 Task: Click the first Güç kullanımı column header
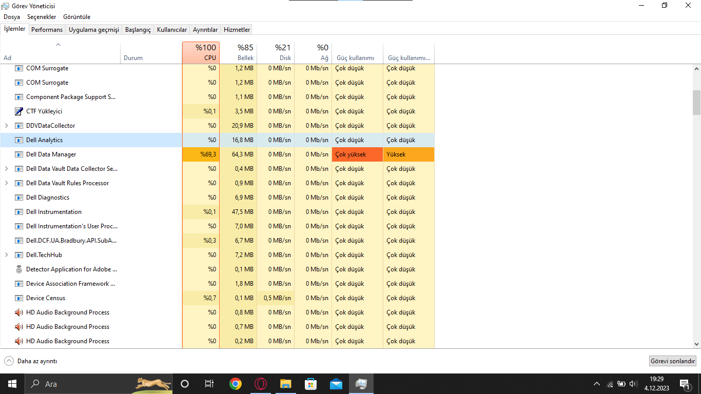[357, 53]
